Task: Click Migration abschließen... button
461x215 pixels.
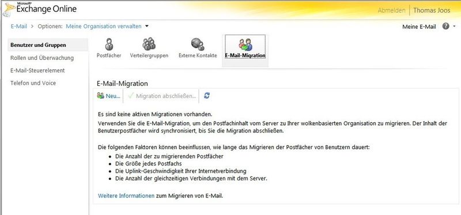Action: 162,96
